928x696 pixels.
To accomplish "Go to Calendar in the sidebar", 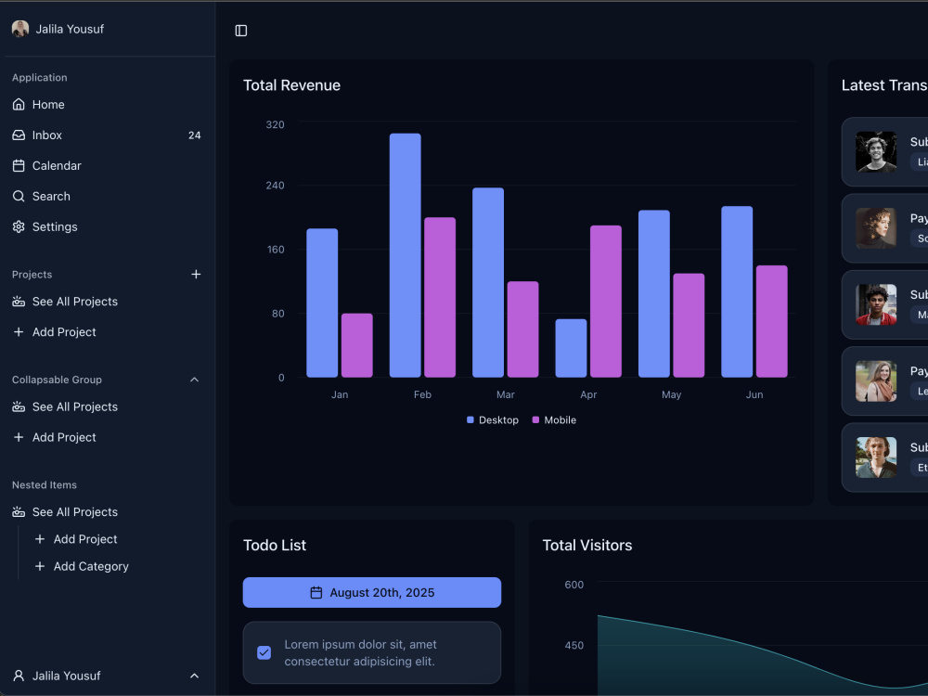I will point(107,166).
